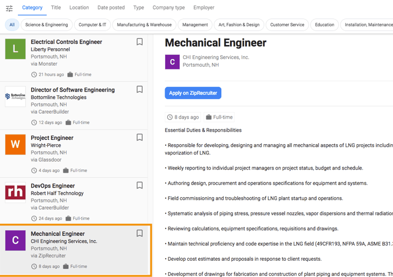The image size is (393, 277).
Task: Filter by Science & Engineering category
Action: tap(47, 24)
